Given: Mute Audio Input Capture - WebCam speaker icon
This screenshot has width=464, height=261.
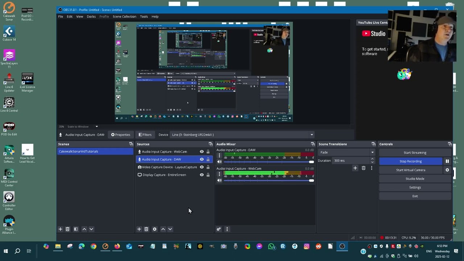Looking at the screenshot, I should click(x=219, y=181).
